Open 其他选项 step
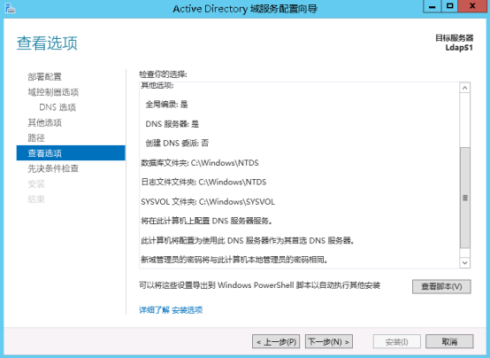 pyautogui.click(x=45, y=123)
